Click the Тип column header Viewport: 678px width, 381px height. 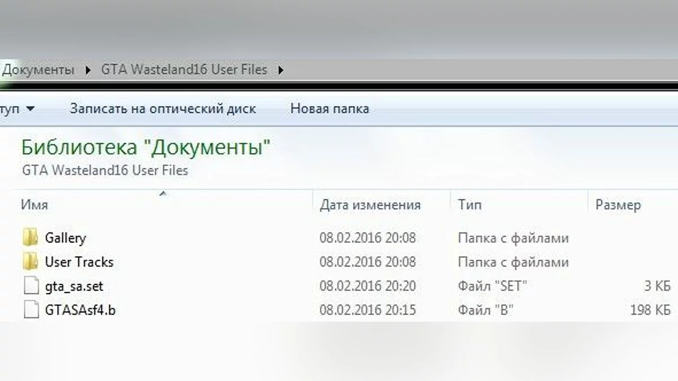470,205
